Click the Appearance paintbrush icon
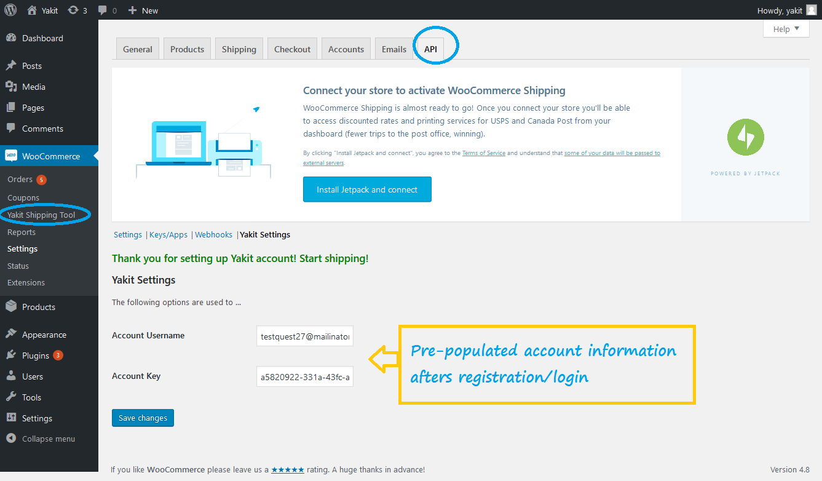The height and width of the screenshot is (481, 822). [11, 335]
